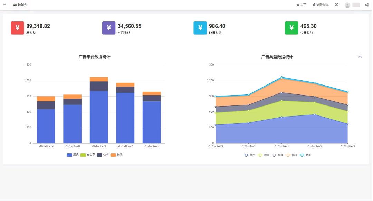Toggle the hamburger sidebar menu icon

(5, 5)
